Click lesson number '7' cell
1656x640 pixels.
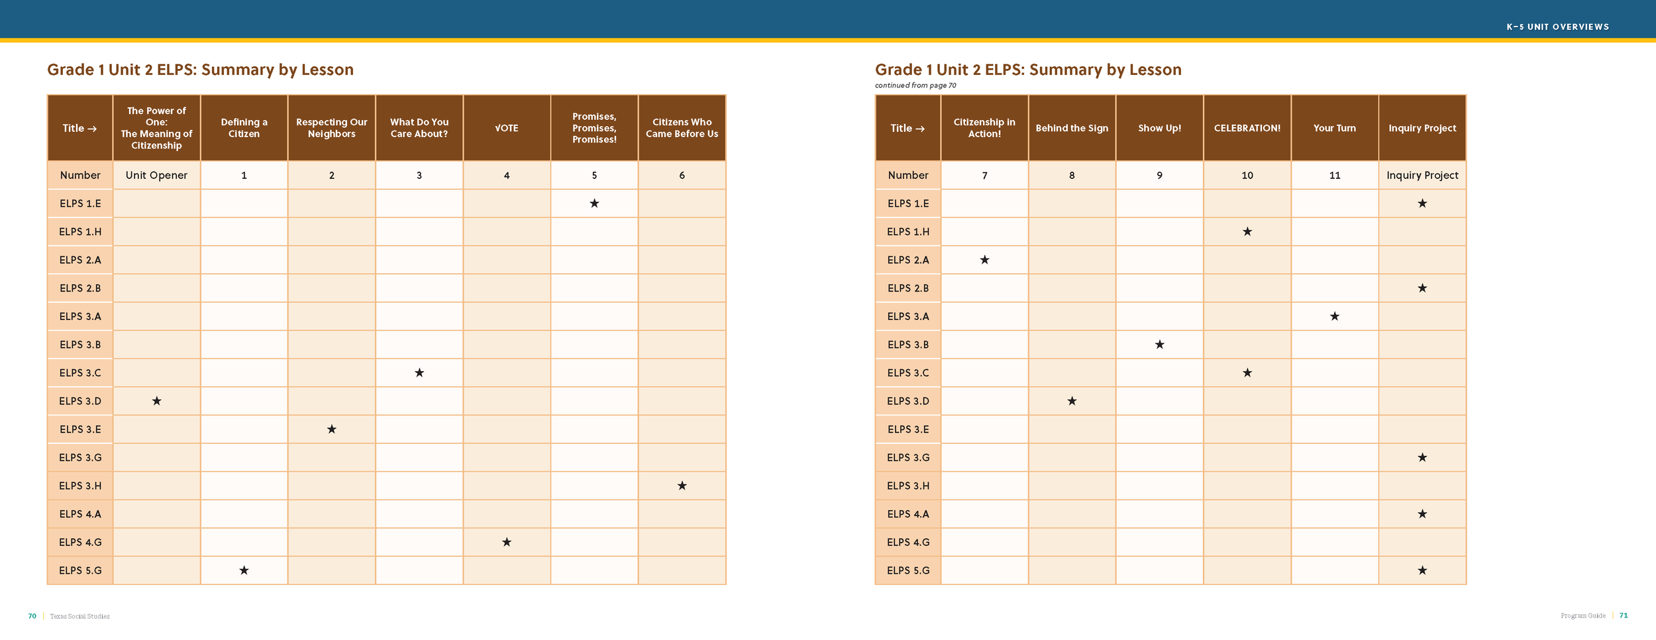tap(984, 175)
